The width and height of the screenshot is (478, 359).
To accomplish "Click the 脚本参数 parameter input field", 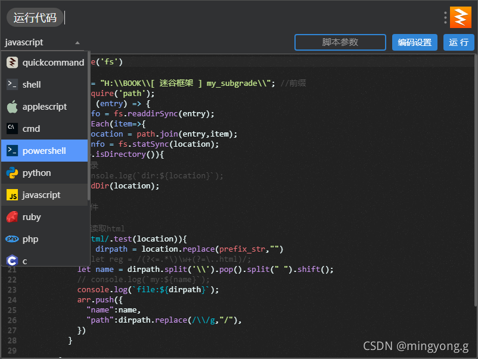I will click(340, 42).
